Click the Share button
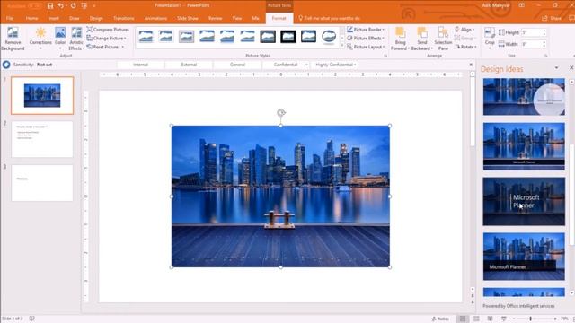 tap(552, 18)
